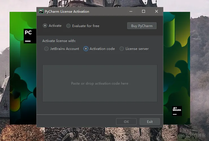
Task: Click the Exit button
Action: pyautogui.click(x=150, y=122)
